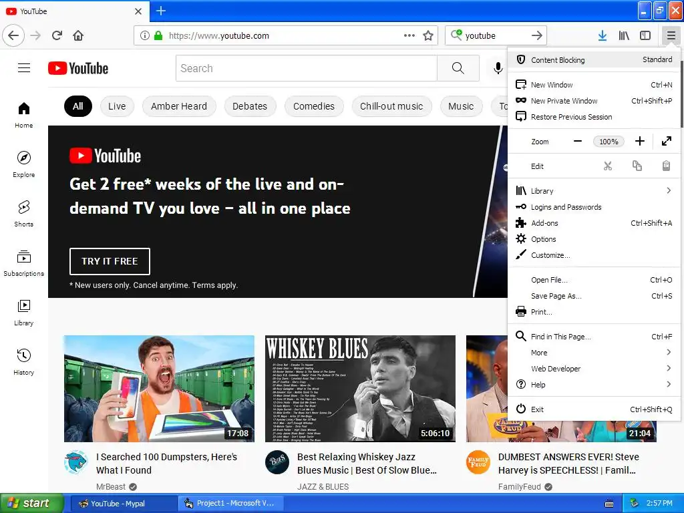Open Options menu item
Viewport: 684px width, 513px height.
[x=594, y=239]
